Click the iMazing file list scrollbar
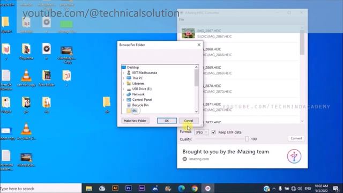The image size is (343, 193). [302, 43]
